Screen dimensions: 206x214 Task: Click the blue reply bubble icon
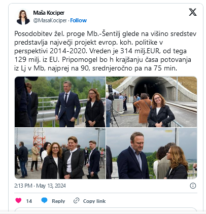coord(44,200)
